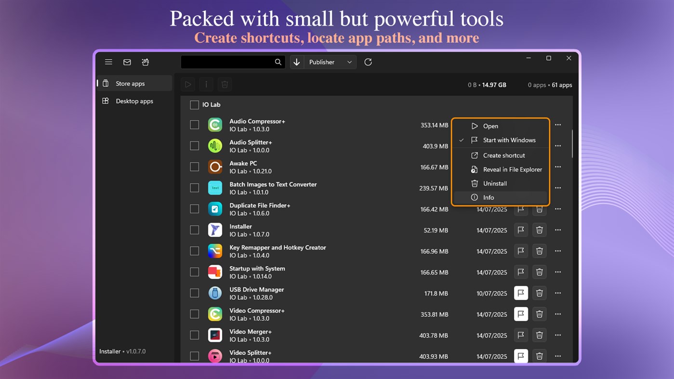Toggle Start with Windows for USB Drive Manager
Viewport: 674px width, 379px height.
point(521,293)
